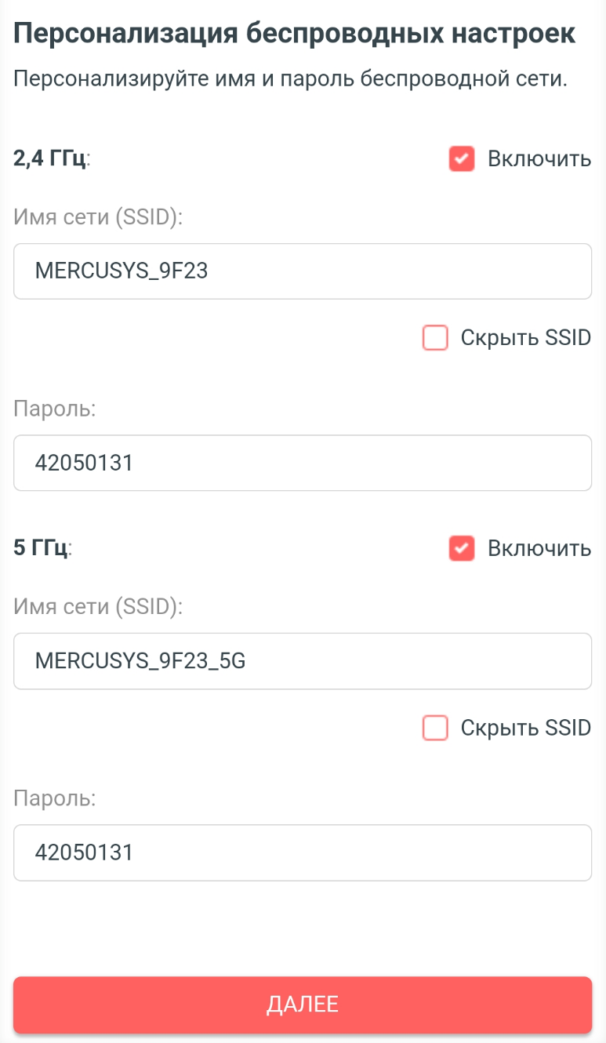
Task: Click Имя сети (SSID) label under 2,4 ГГц
Action: 98,217
